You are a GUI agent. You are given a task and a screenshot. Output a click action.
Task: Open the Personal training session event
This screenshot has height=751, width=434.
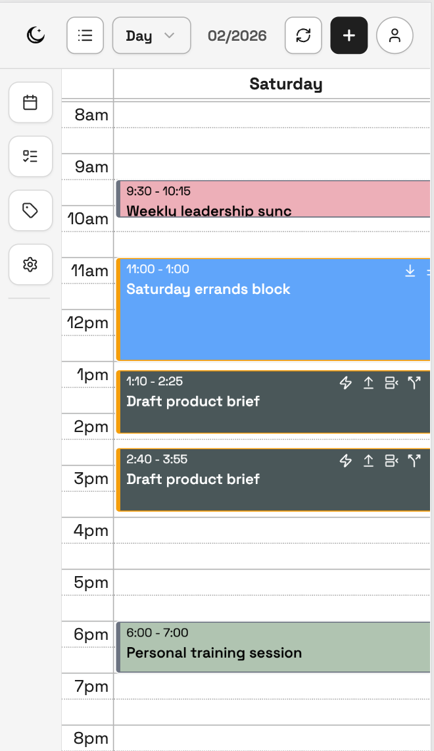click(263, 648)
